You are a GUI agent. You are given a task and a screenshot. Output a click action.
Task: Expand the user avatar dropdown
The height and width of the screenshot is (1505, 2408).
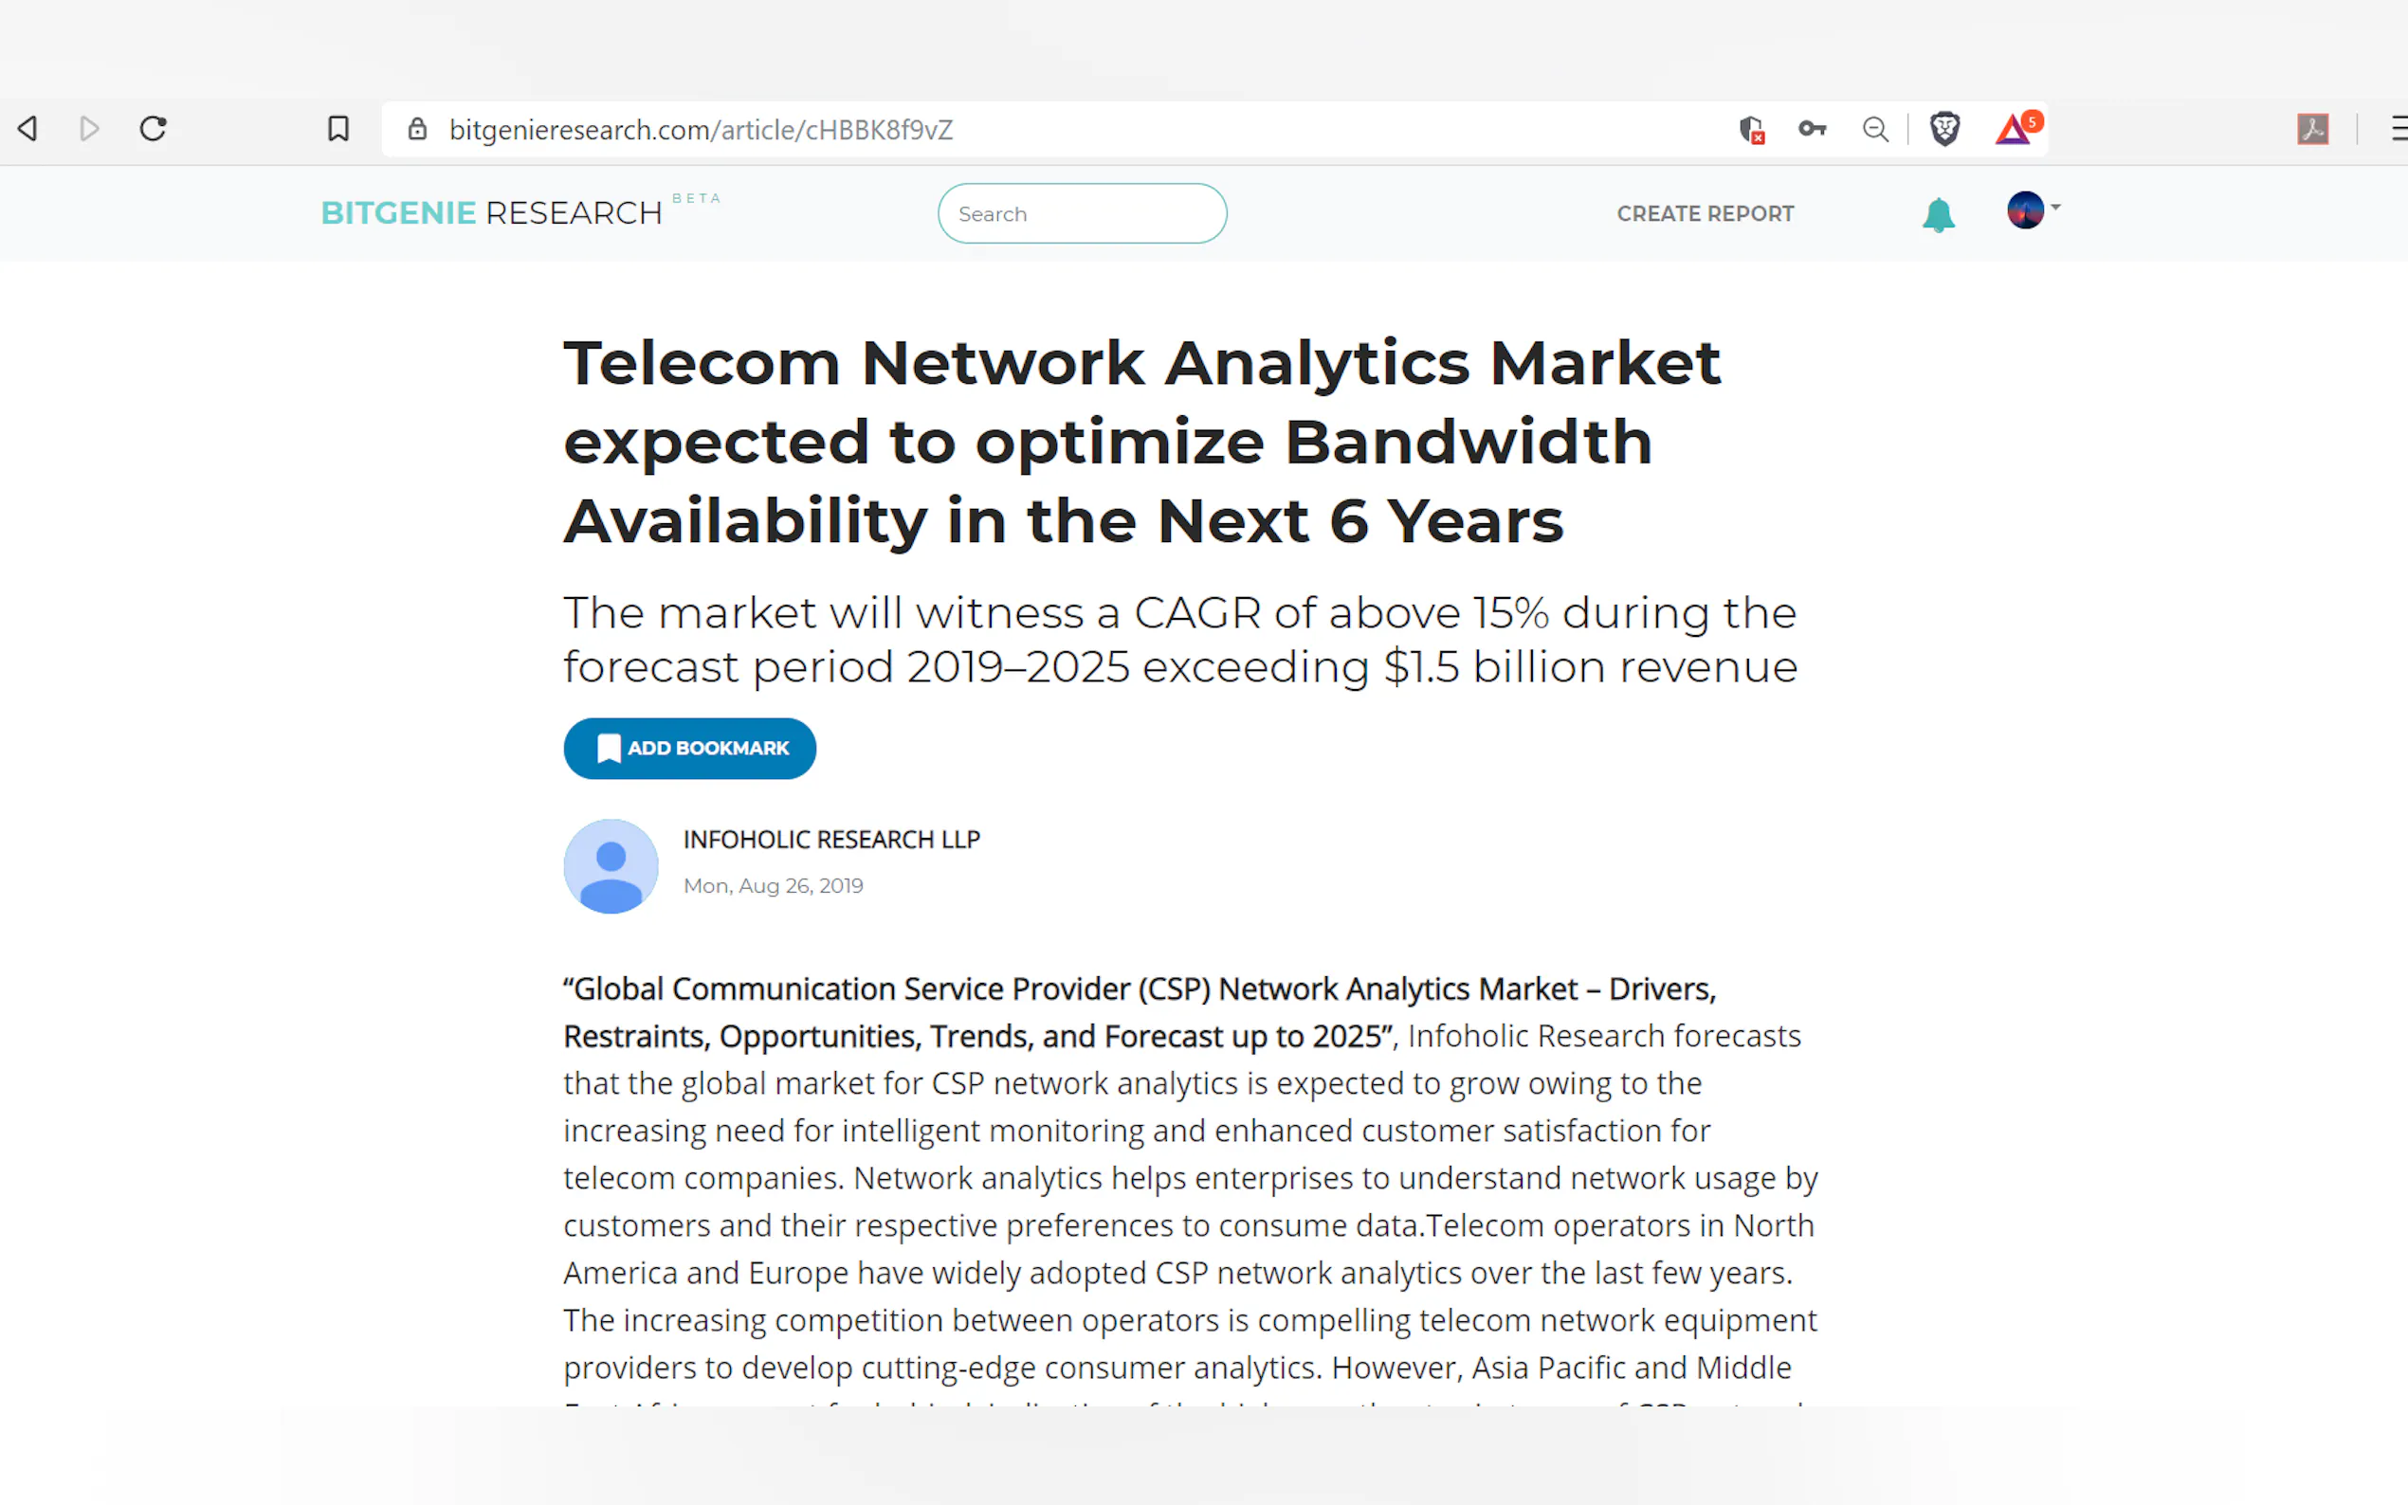click(x=2033, y=210)
